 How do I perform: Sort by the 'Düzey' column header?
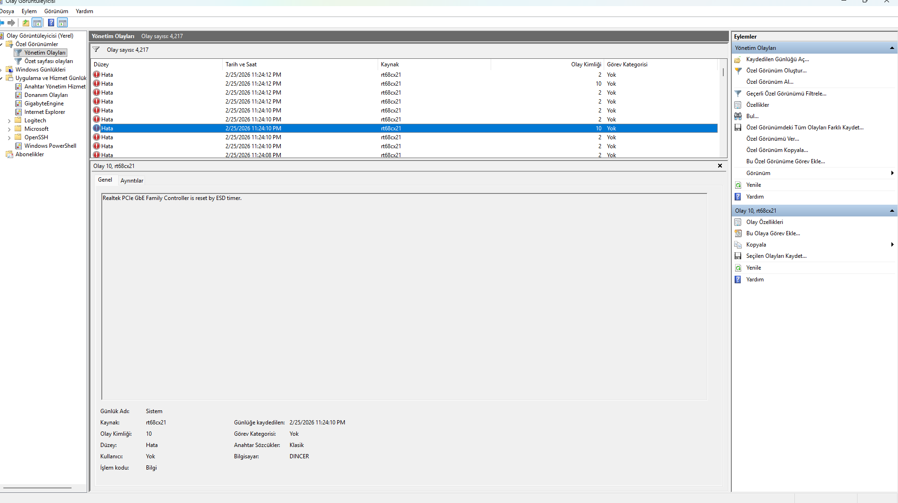(x=157, y=64)
